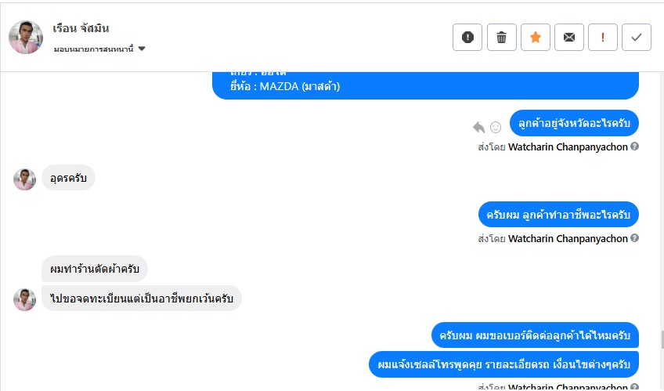Open header profile picture of customer
664x391 pixels.
(26, 38)
